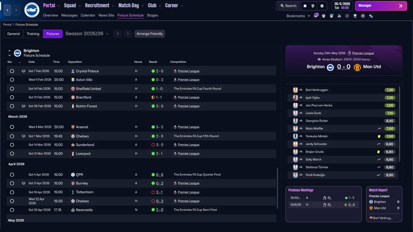Open the player search shortcut icon

[339, 16]
